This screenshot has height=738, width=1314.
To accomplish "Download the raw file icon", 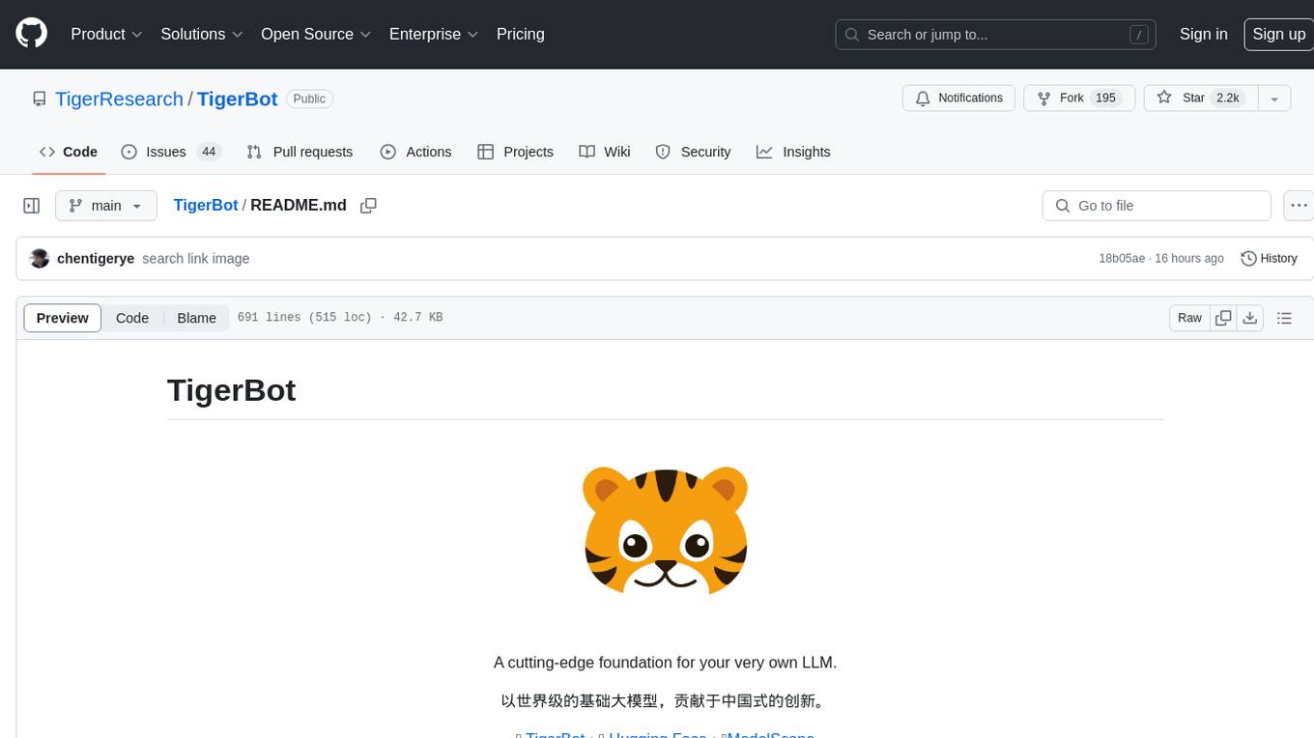I will 1249,318.
